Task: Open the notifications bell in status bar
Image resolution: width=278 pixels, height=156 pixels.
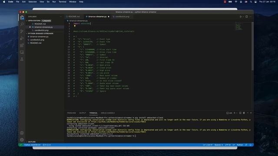Action: click(x=250, y=145)
